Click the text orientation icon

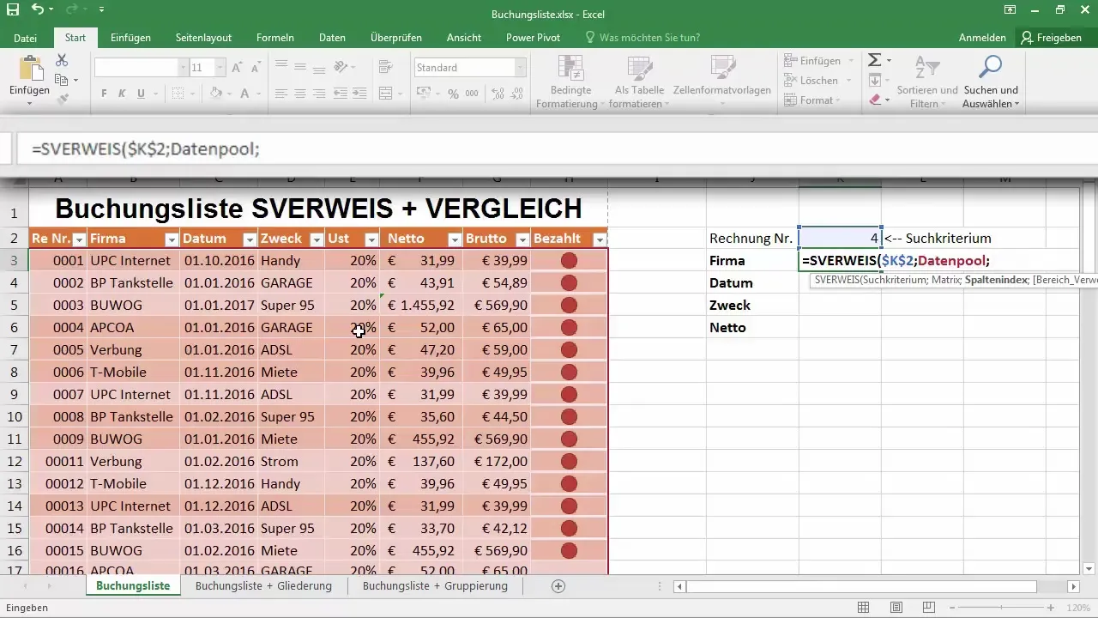click(341, 67)
